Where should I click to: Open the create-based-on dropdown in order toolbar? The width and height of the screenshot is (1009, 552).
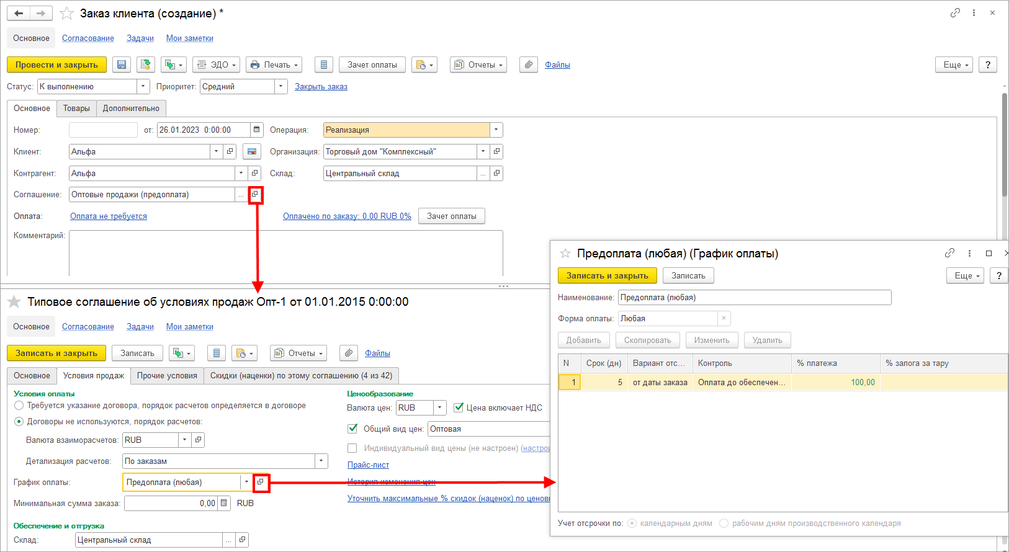tap(173, 65)
